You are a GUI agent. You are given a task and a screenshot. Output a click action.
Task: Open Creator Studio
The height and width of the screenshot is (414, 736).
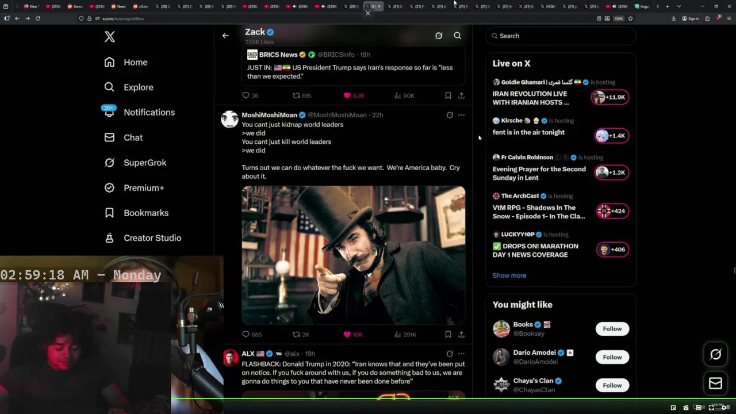143,238
